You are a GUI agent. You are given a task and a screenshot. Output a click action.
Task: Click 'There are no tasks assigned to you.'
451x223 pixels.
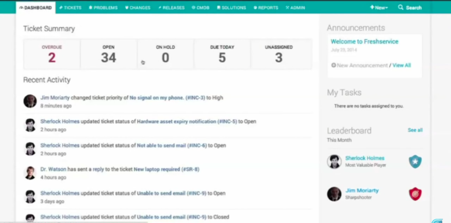coord(369,106)
